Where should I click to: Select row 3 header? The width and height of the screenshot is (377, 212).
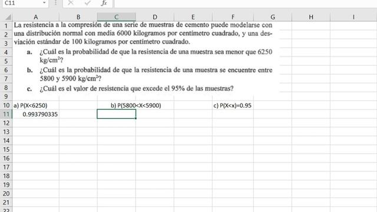point(6,43)
